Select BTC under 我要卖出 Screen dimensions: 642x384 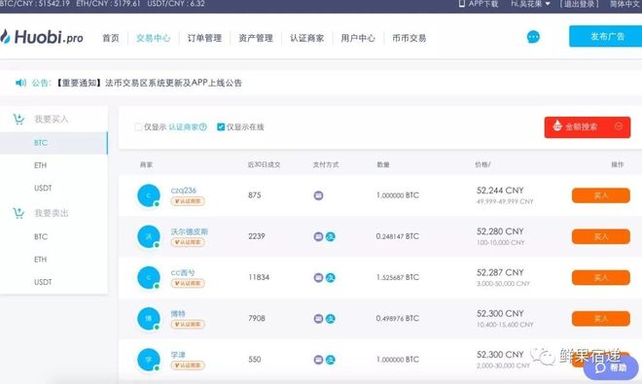pyautogui.click(x=41, y=236)
